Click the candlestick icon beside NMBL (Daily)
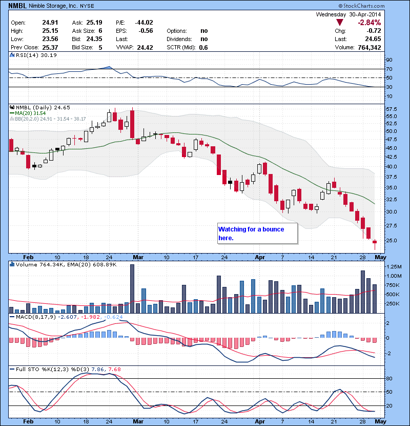 coord(12,108)
